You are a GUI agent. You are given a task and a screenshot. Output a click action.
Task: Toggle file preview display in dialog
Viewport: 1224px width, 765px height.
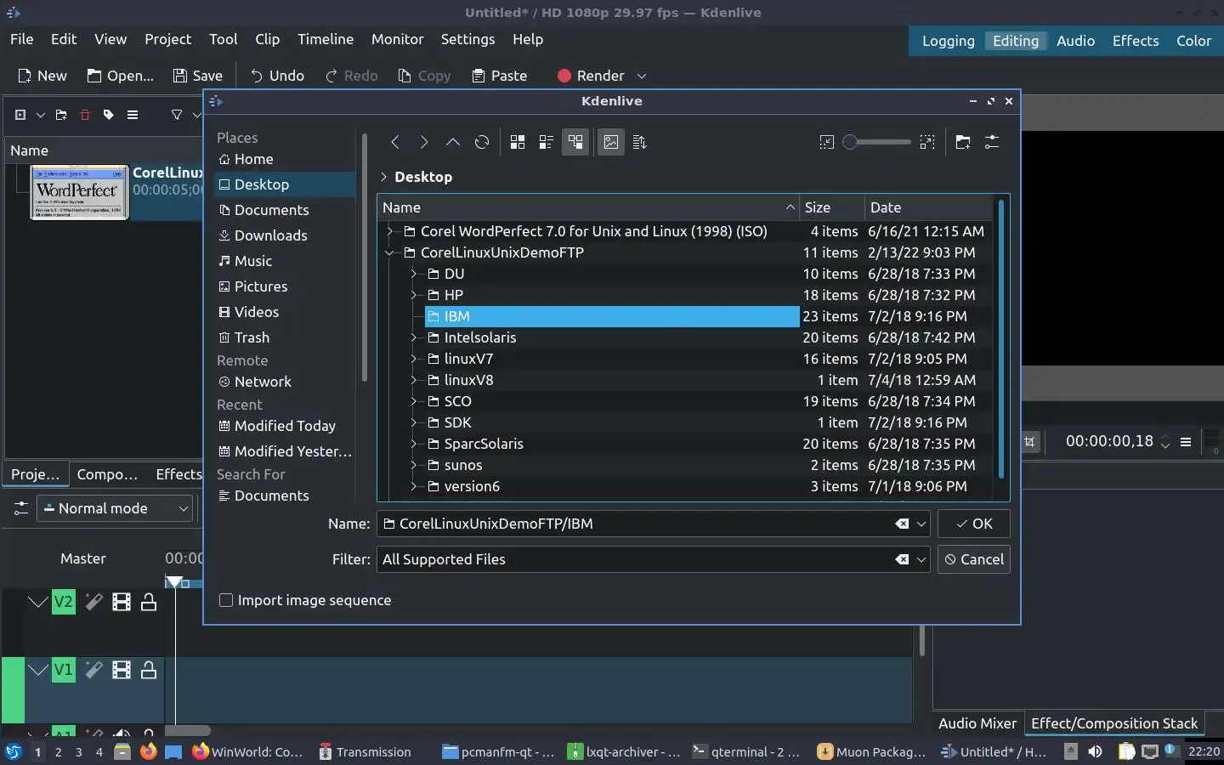coord(611,143)
